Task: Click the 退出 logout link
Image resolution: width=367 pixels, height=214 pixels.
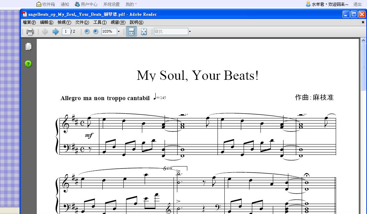Action: pos(357,4)
